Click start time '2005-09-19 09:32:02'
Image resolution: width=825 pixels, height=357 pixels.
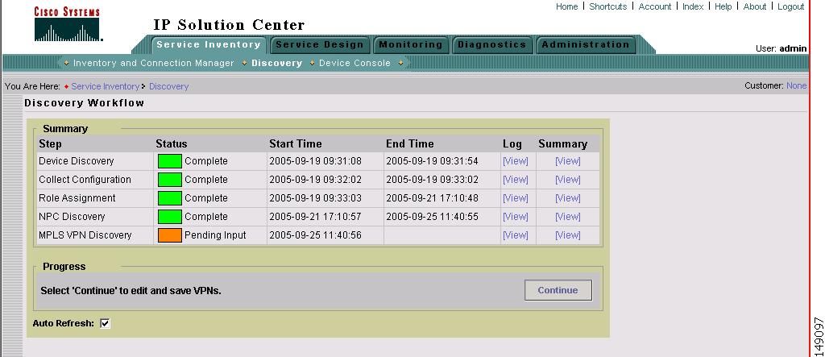pyautogui.click(x=315, y=180)
